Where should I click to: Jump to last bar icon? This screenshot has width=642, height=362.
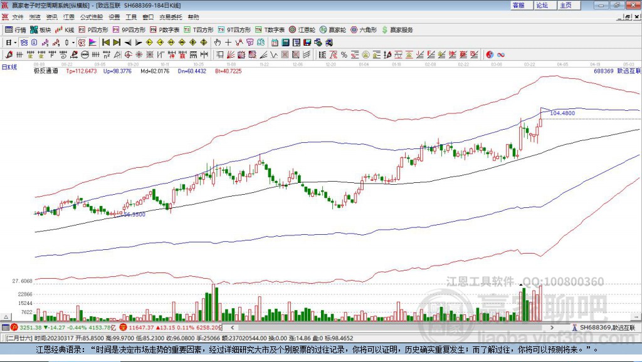(117, 43)
